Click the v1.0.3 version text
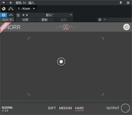 click(x=5, y=111)
